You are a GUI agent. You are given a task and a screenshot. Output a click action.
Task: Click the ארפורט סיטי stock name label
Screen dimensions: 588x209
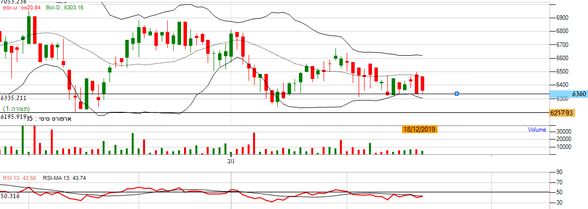tap(55, 119)
